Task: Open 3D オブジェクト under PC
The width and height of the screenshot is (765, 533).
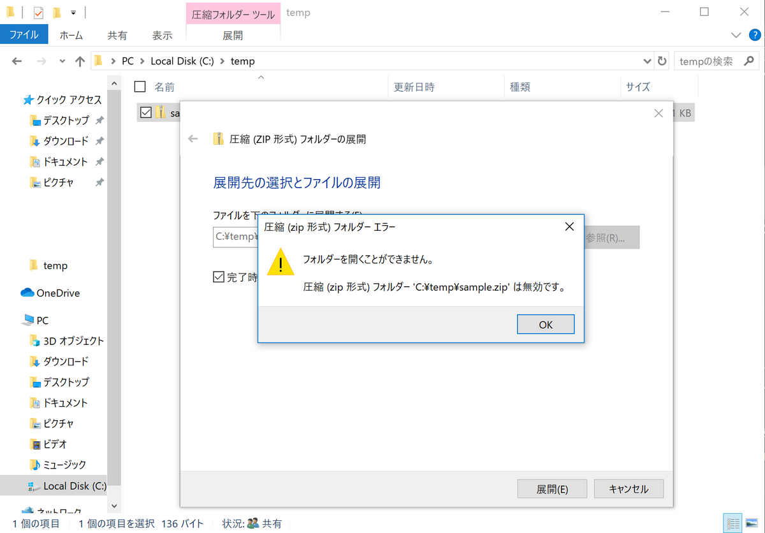Action: tap(67, 340)
